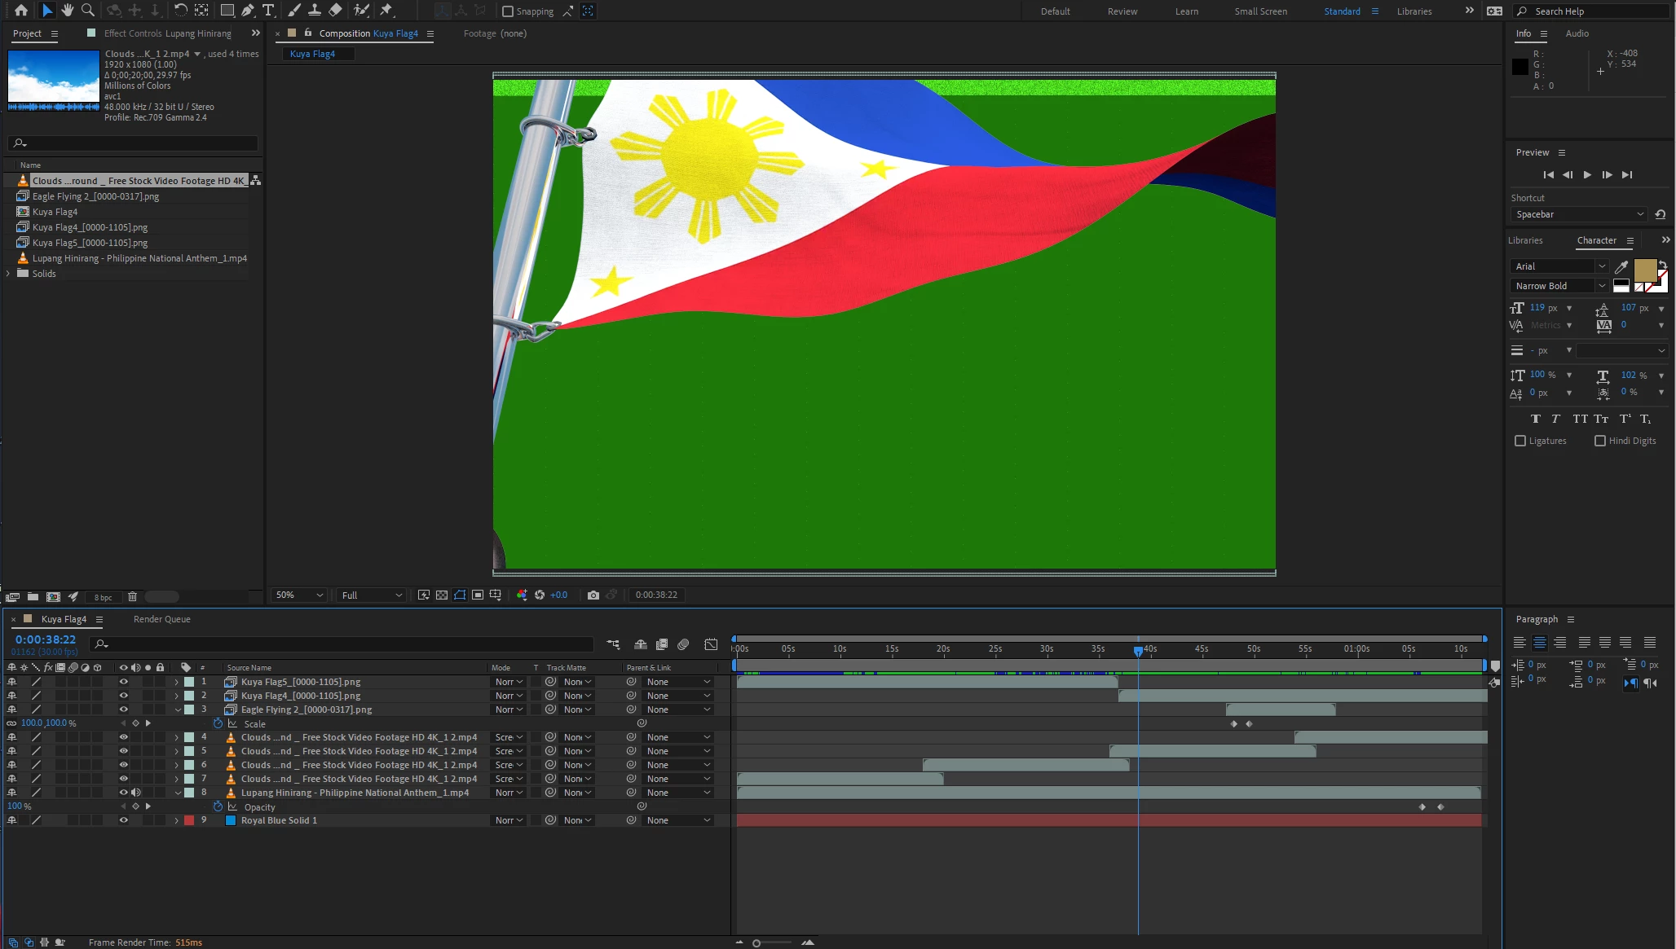Click delete trash icon in Project panel

(132, 597)
